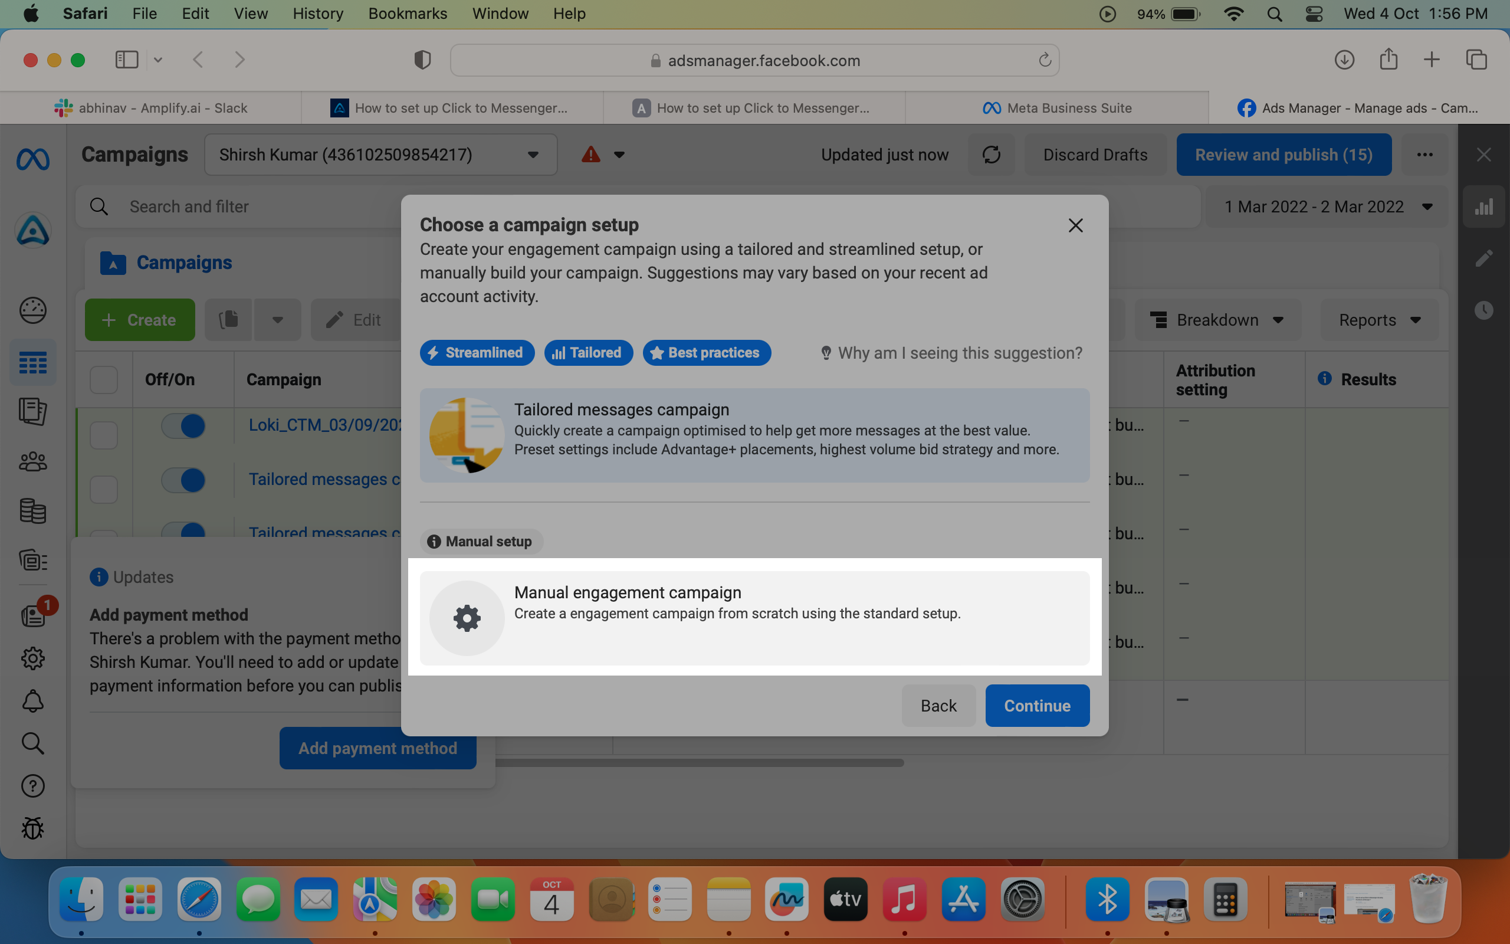Open the Breakdown dropdown

(1218, 320)
